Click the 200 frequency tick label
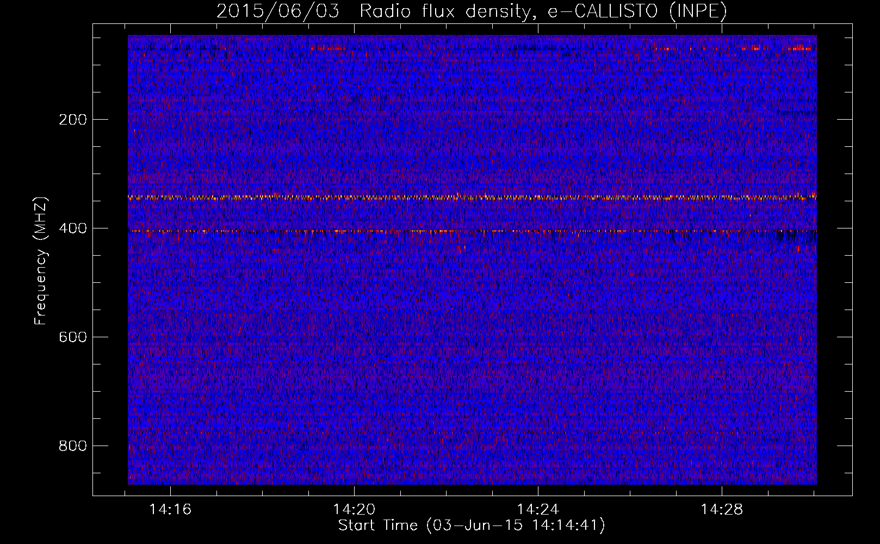880x544 pixels. click(73, 120)
